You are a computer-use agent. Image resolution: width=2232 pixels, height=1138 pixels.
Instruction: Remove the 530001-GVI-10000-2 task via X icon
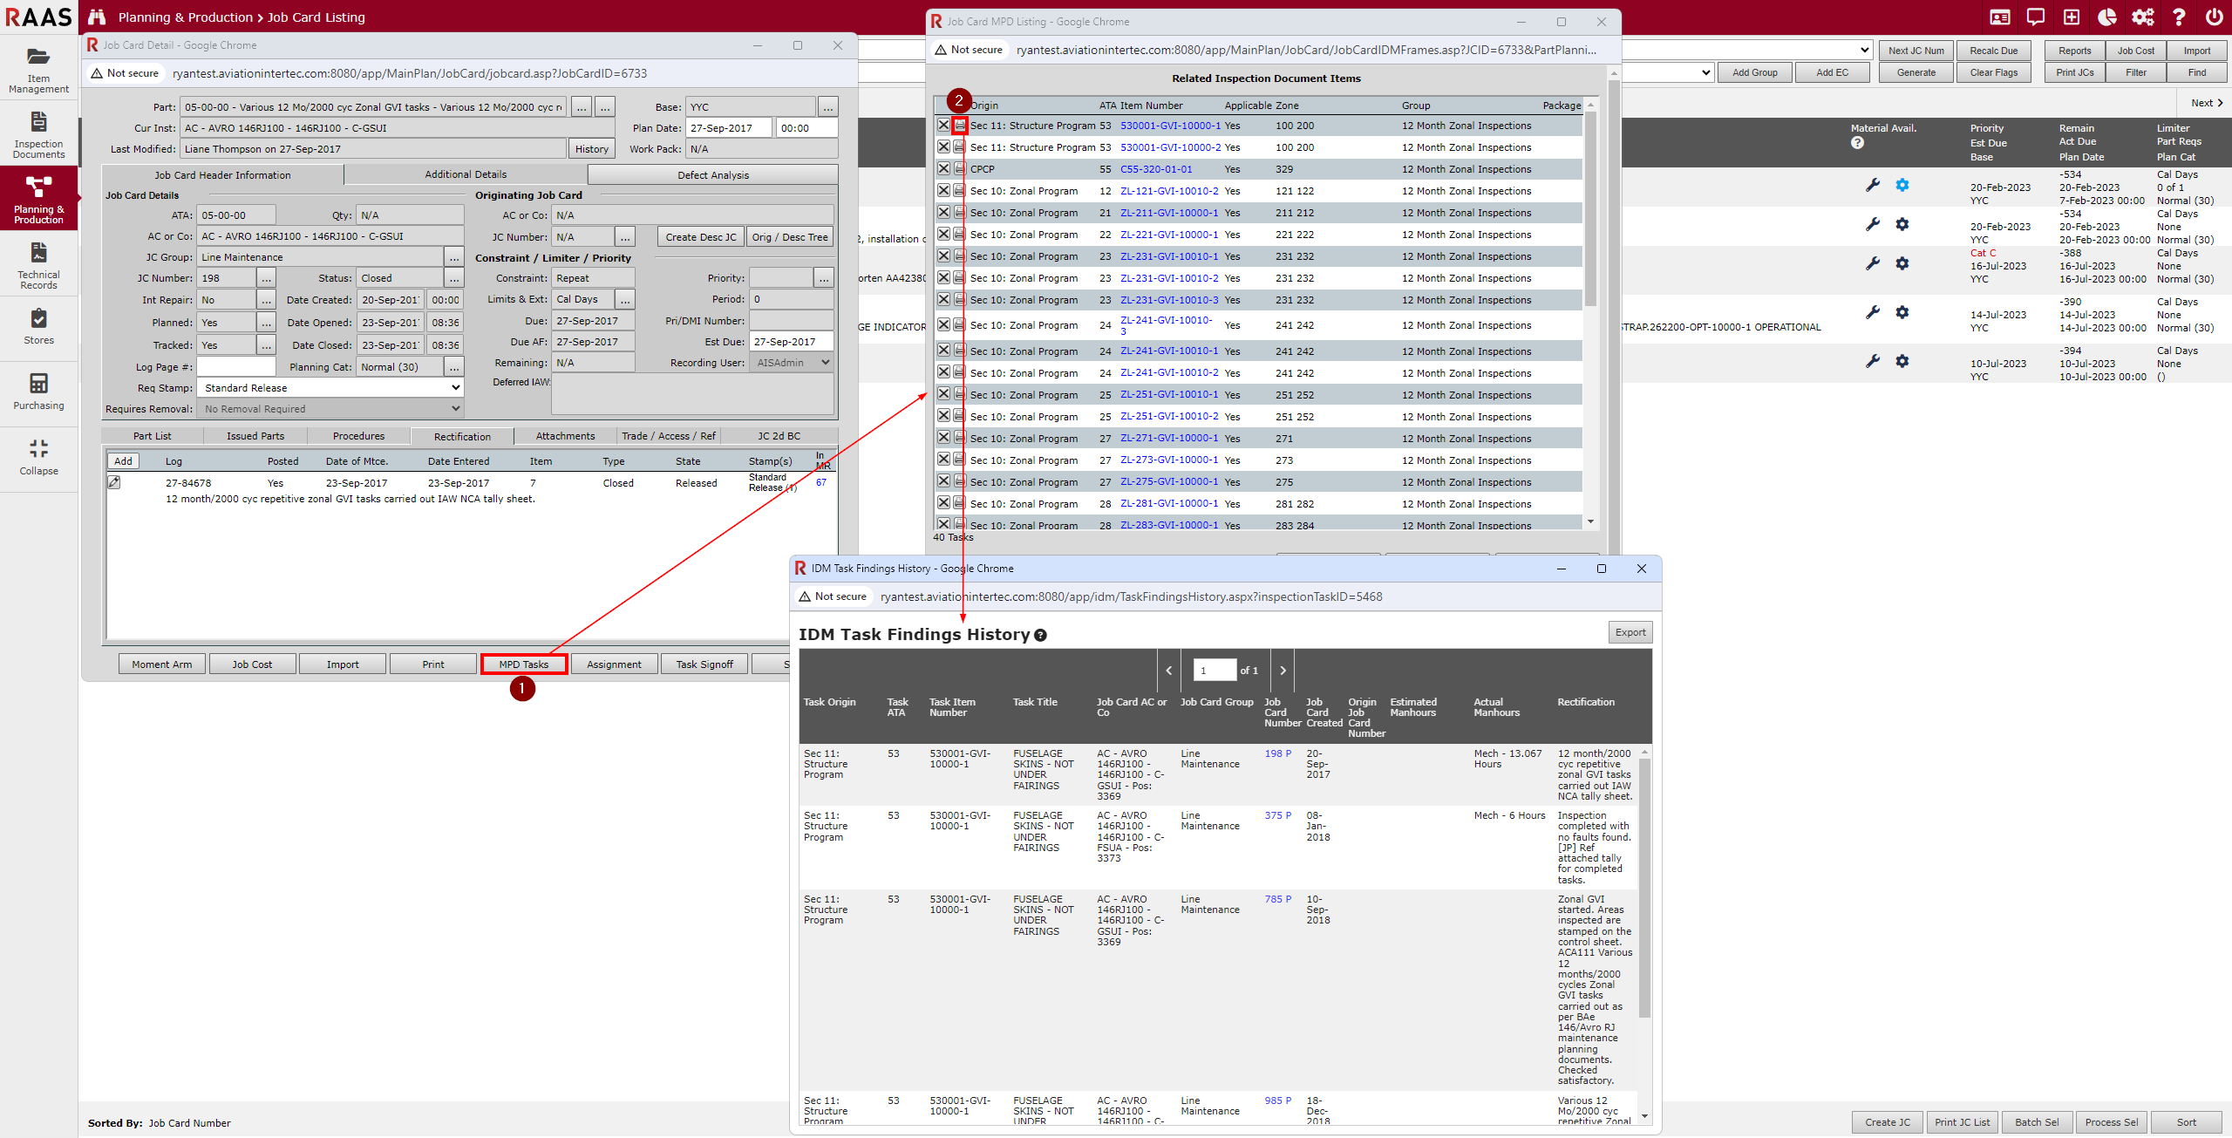[x=943, y=147]
